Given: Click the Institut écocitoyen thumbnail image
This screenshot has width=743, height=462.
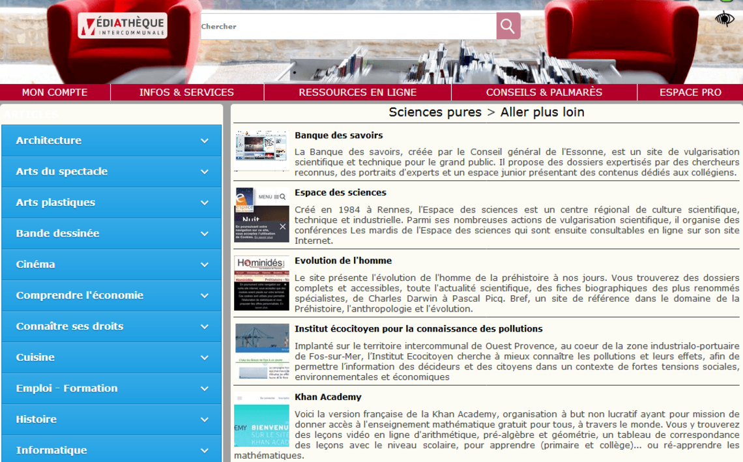Looking at the screenshot, I should (261, 351).
